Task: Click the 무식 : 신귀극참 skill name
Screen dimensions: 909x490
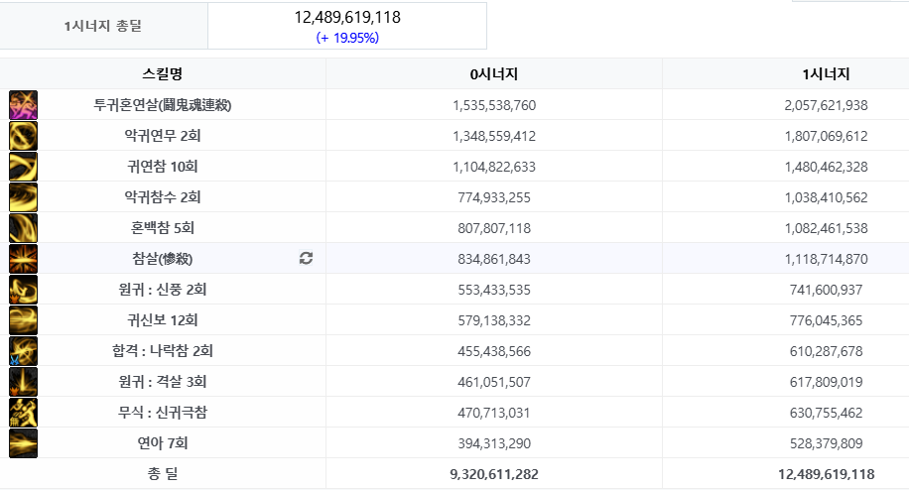Action: click(x=163, y=412)
